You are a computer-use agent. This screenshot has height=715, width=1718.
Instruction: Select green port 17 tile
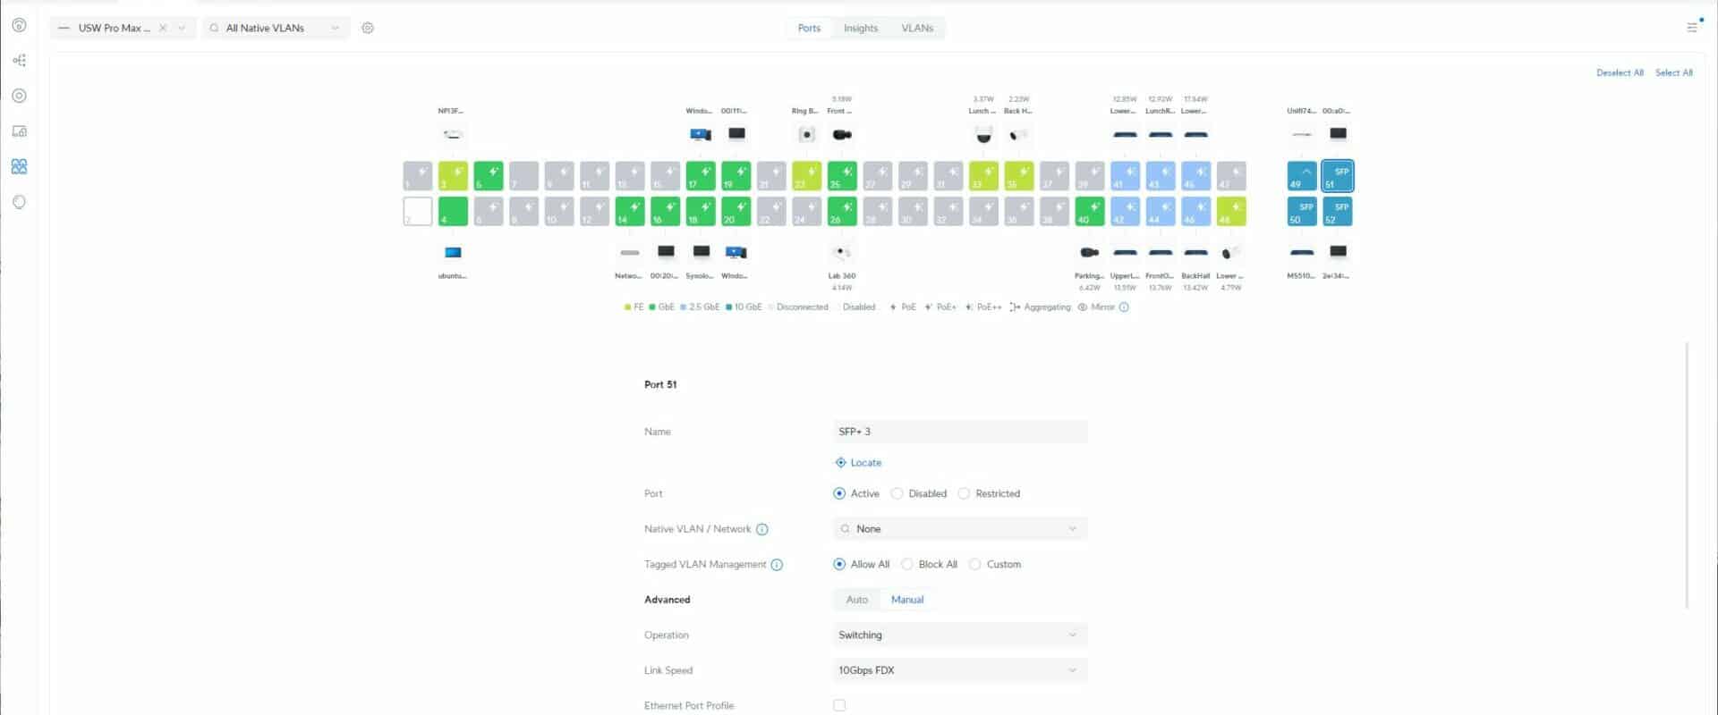tap(701, 176)
